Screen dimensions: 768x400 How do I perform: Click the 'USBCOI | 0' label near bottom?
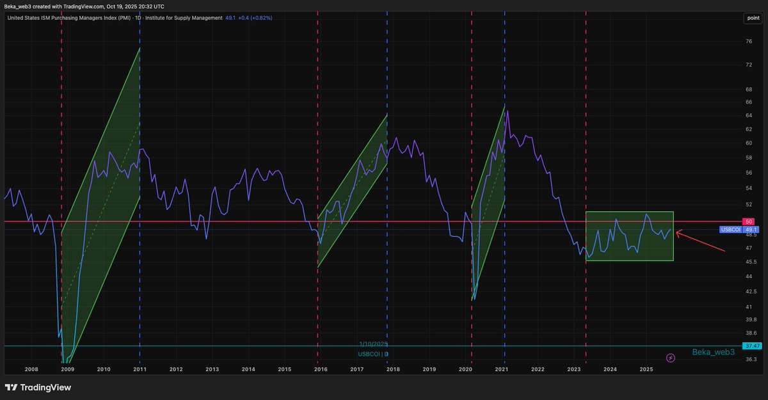click(373, 354)
